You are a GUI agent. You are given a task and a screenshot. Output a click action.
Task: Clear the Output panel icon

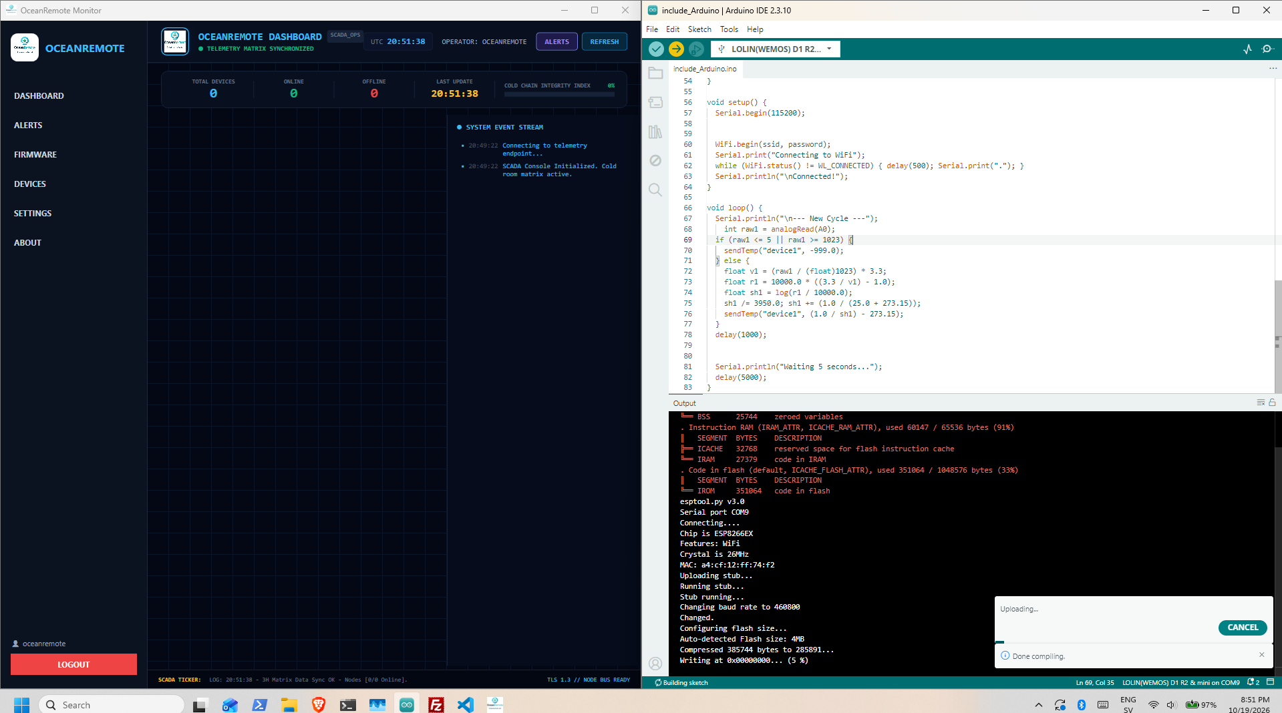pos(1261,403)
